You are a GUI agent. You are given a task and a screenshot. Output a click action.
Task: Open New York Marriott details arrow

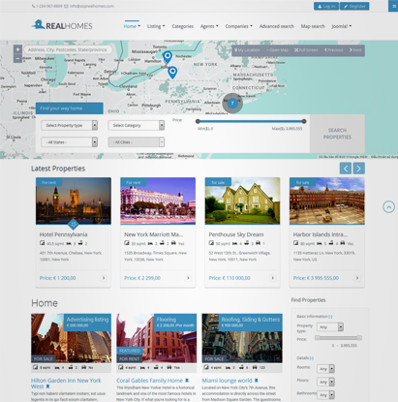(x=188, y=278)
